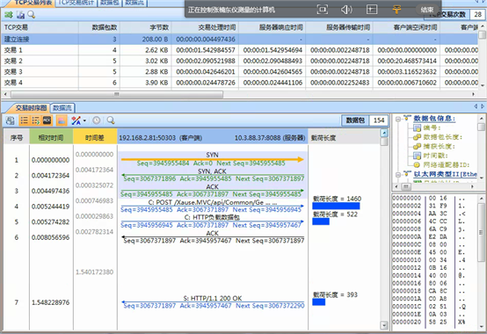The width and height of the screenshot is (487, 334).
Task: Click the magnifier search icon in TCP toolbar
Action: pyautogui.click(x=31, y=15)
